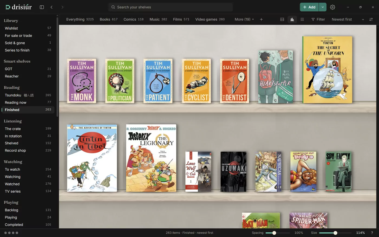Select the Video games tab
This screenshot has height=237, width=379.
[210, 19]
